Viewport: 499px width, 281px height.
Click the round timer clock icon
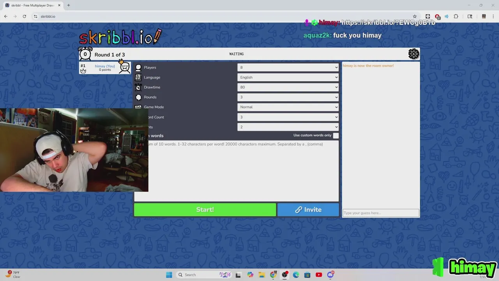click(85, 54)
